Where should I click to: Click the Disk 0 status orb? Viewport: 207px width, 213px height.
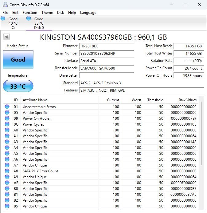[29, 18]
